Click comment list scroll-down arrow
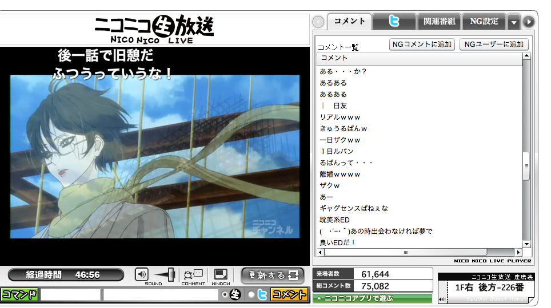 (526, 244)
